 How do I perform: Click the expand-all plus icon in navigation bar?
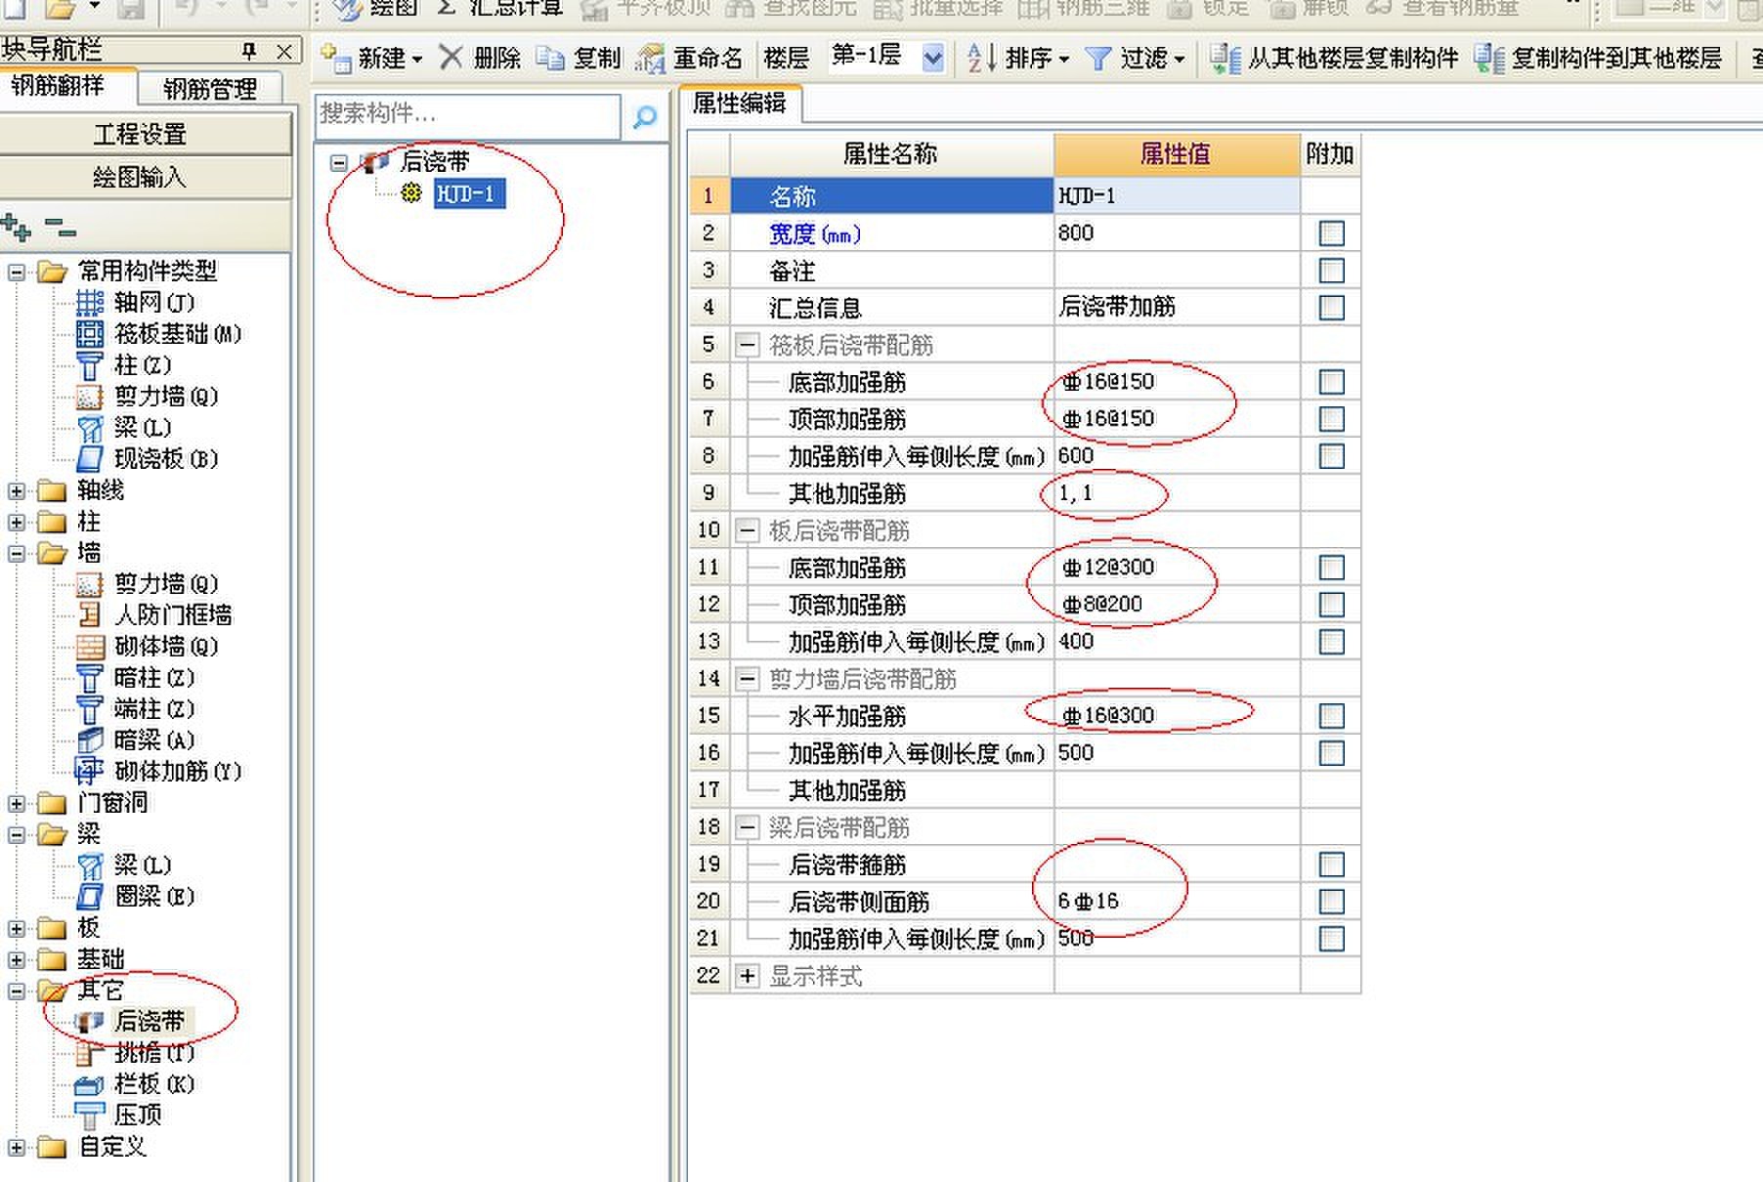(x=17, y=229)
